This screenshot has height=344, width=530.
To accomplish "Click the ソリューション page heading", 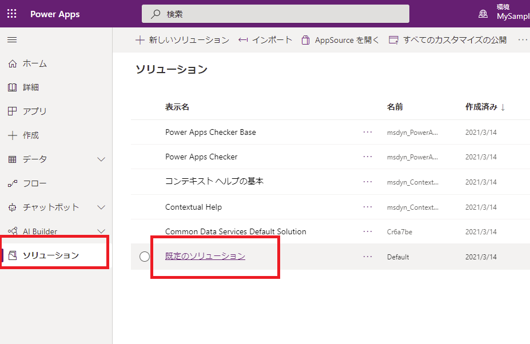I will point(172,69).
